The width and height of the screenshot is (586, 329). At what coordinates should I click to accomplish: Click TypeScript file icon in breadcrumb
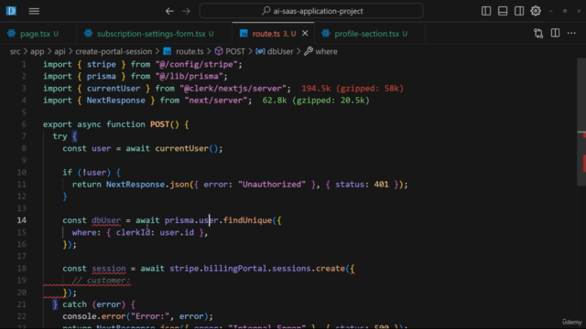click(x=167, y=51)
